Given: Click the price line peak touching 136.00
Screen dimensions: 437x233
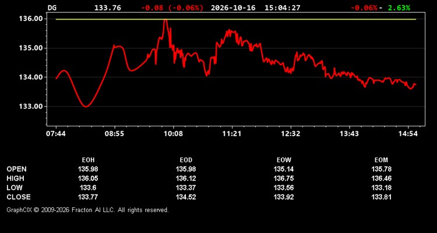Looking at the screenshot, I should tap(165, 20).
